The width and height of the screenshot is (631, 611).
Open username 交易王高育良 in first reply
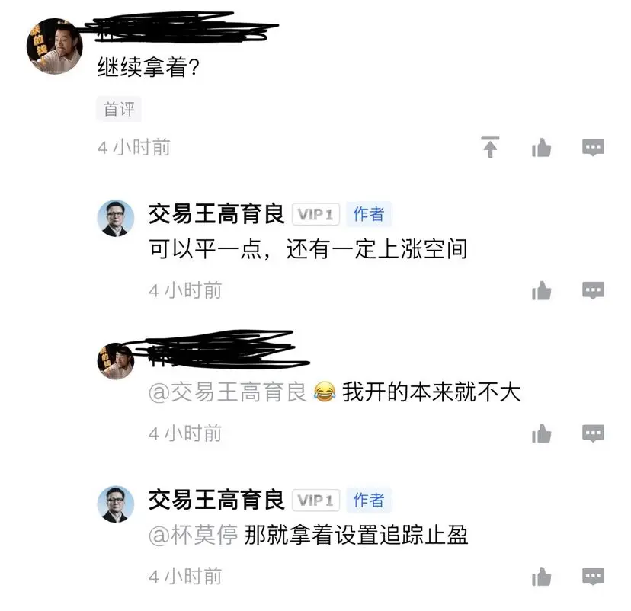216,213
